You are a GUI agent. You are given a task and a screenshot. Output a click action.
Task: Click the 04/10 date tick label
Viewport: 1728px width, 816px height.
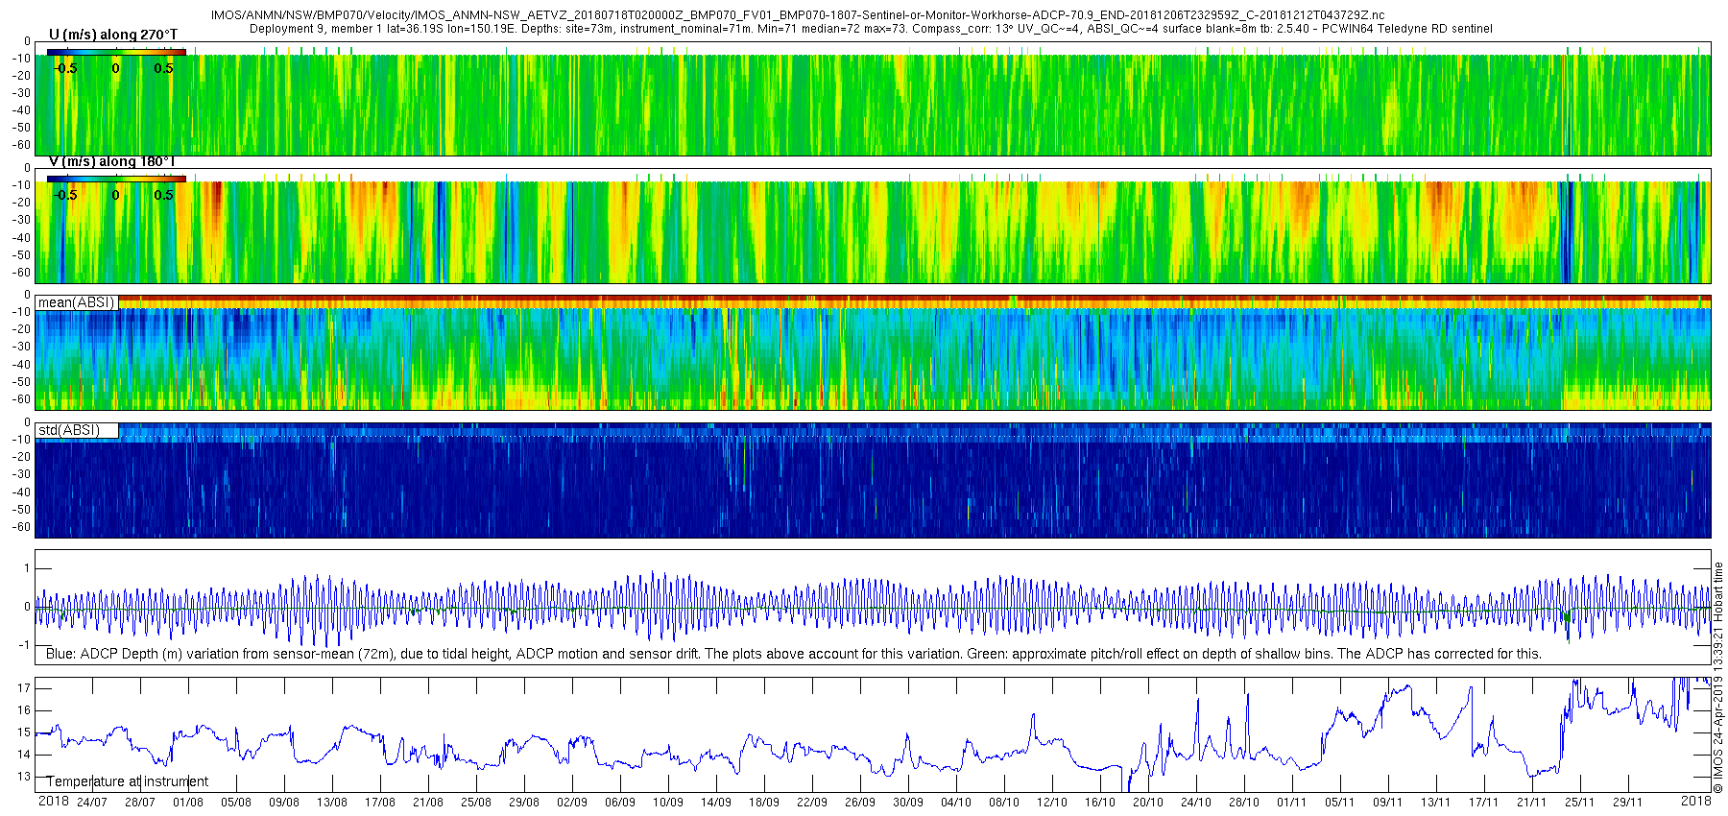(x=956, y=802)
